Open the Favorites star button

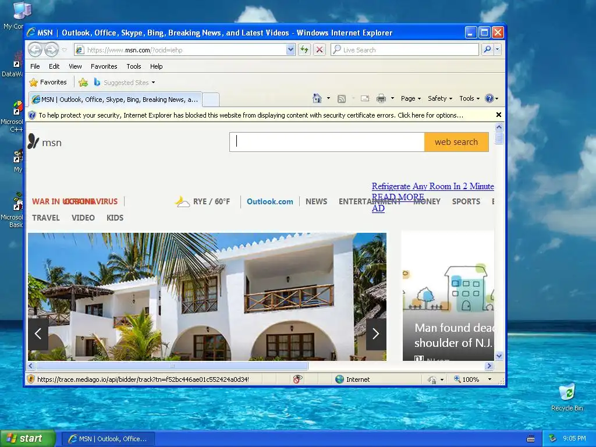click(48, 82)
